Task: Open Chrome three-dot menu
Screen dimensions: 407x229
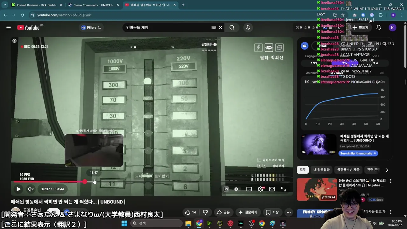Action: (402, 15)
